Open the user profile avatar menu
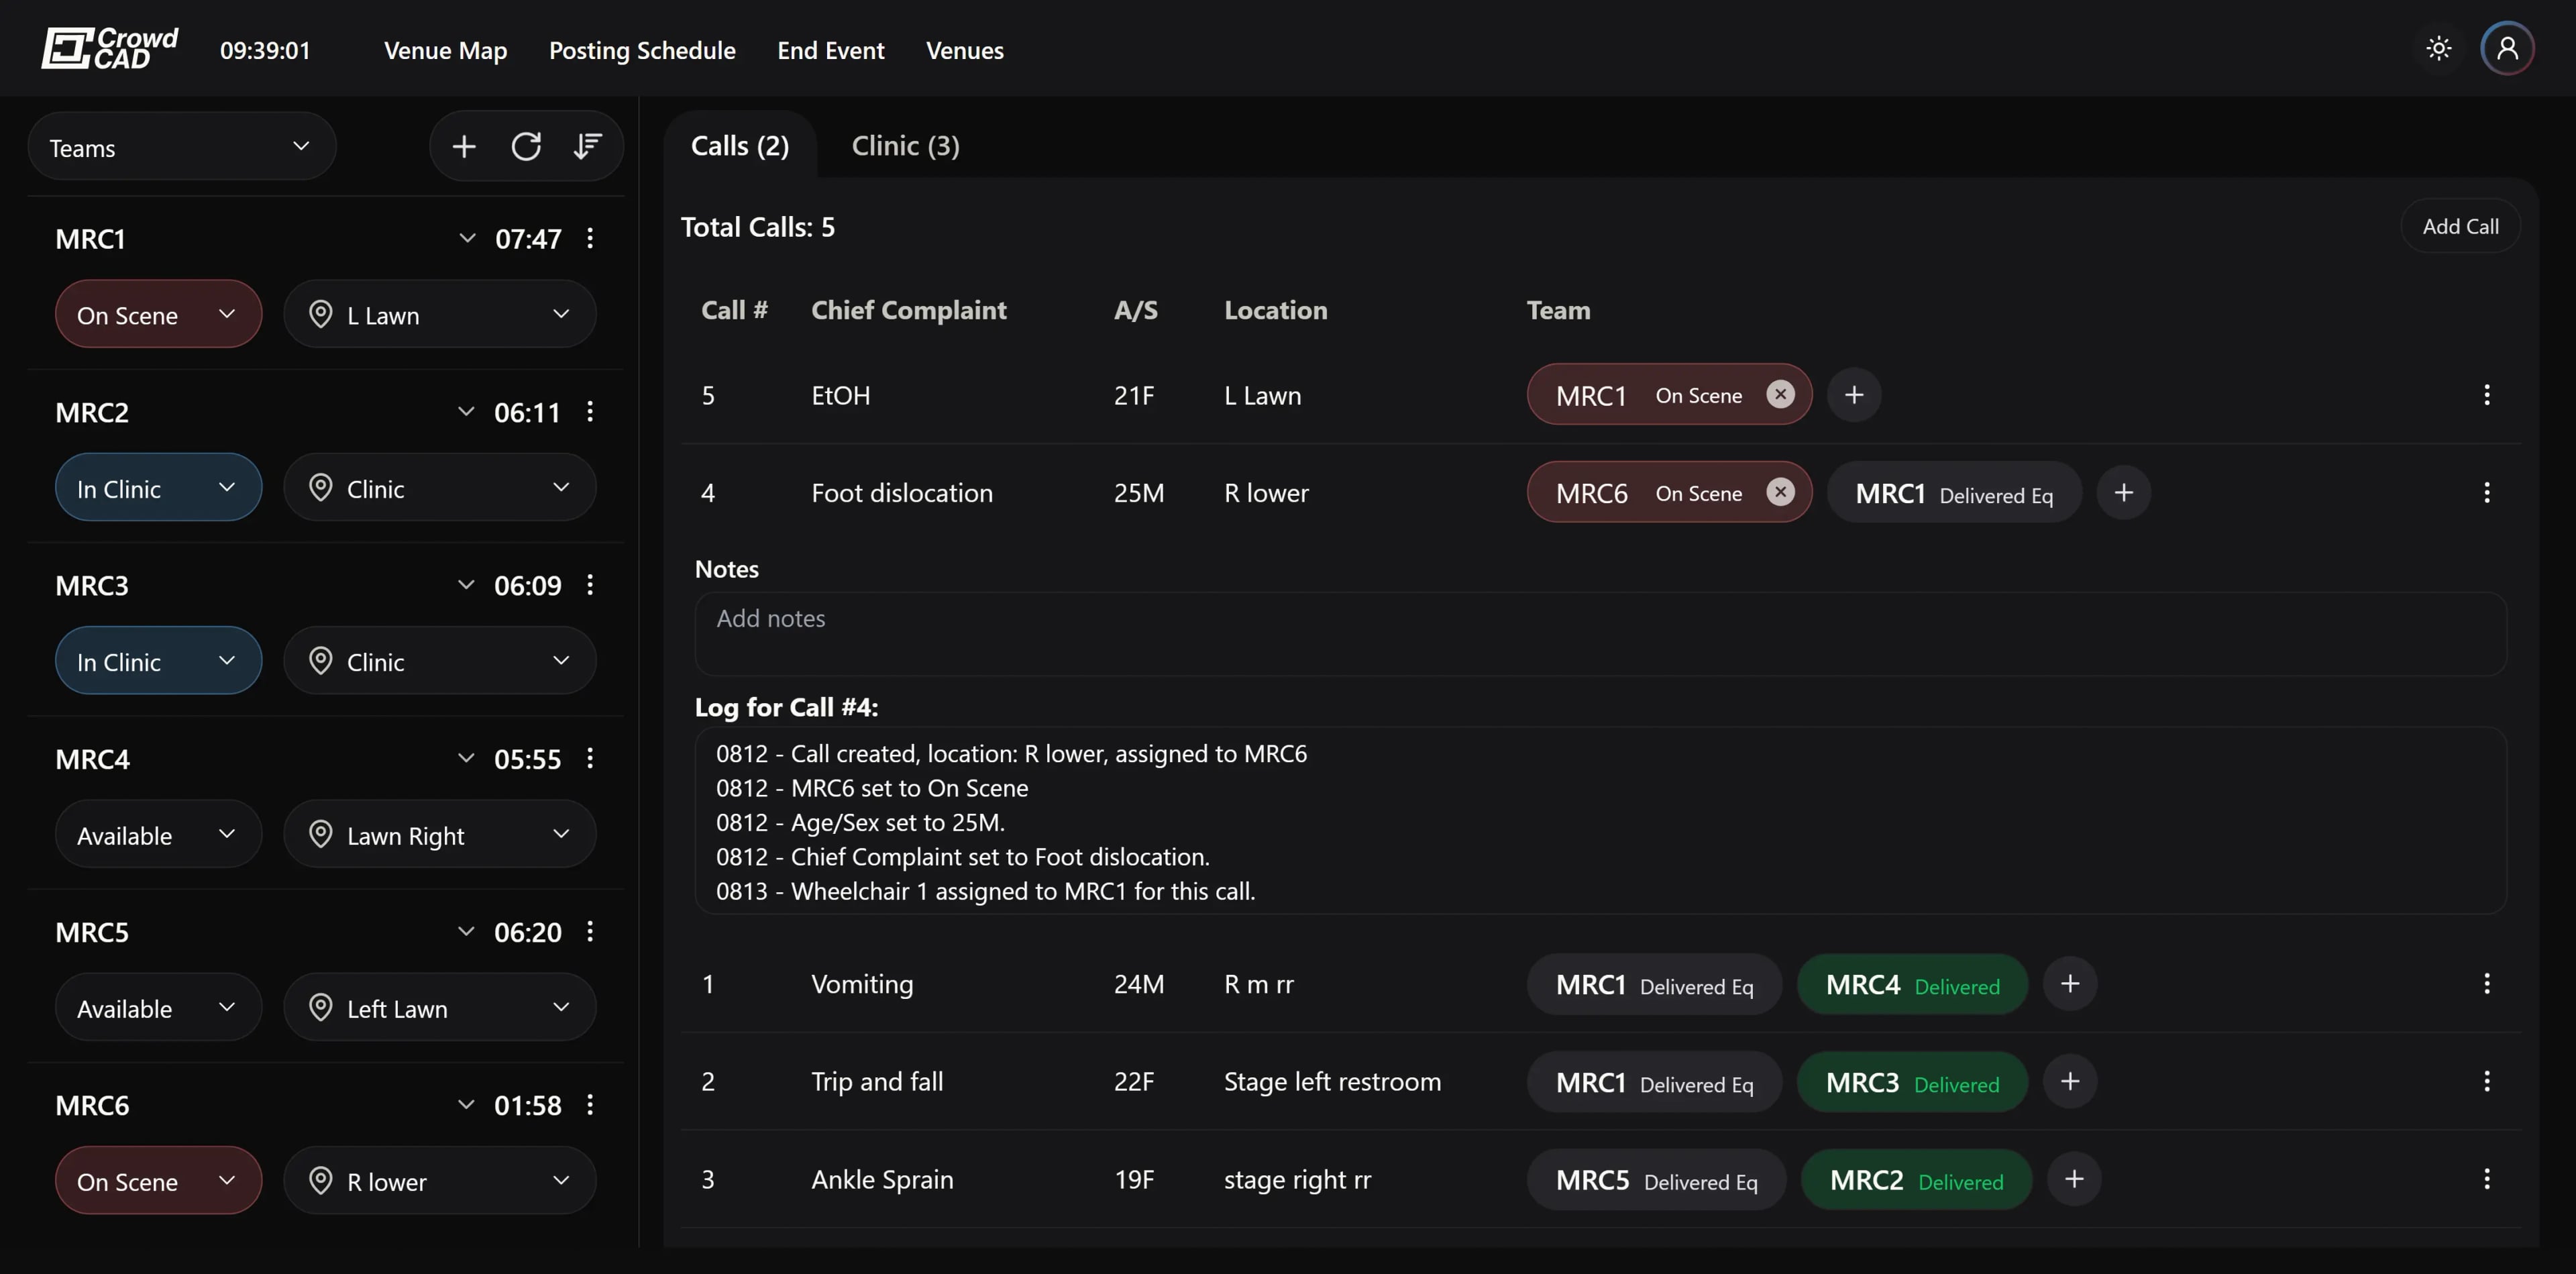2576x1274 pixels. tap(2507, 48)
